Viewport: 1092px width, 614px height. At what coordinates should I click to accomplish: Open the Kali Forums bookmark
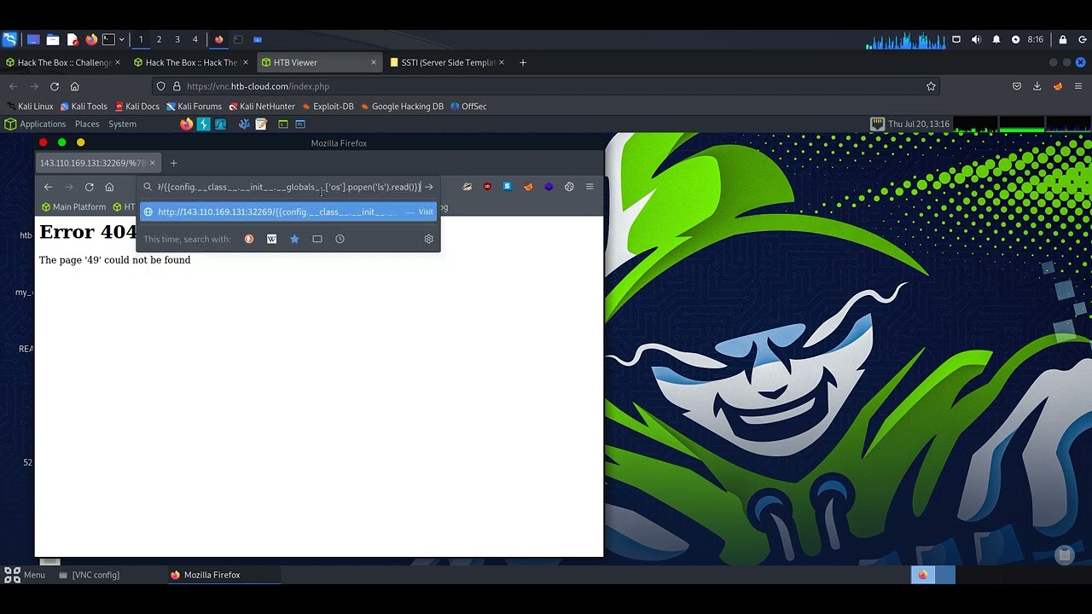(194, 107)
